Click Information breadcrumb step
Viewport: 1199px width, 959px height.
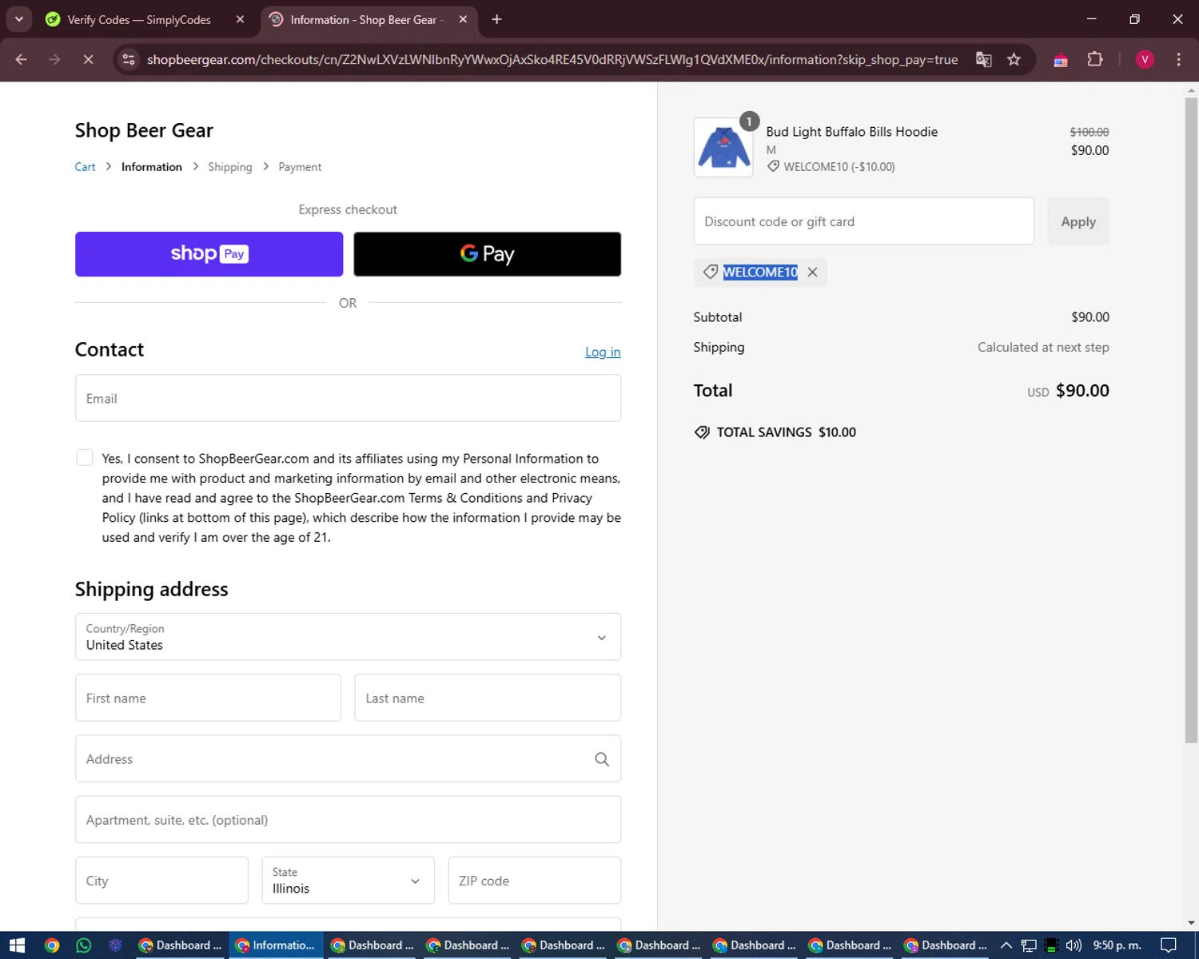(152, 167)
